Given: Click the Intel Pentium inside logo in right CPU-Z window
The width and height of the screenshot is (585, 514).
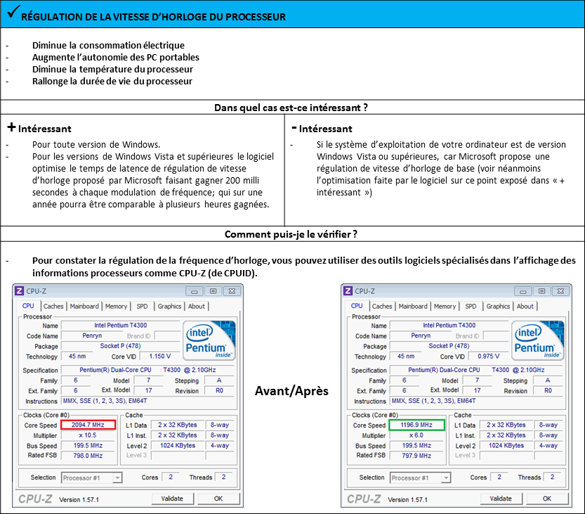Looking at the screenshot, I should tap(538, 340).
